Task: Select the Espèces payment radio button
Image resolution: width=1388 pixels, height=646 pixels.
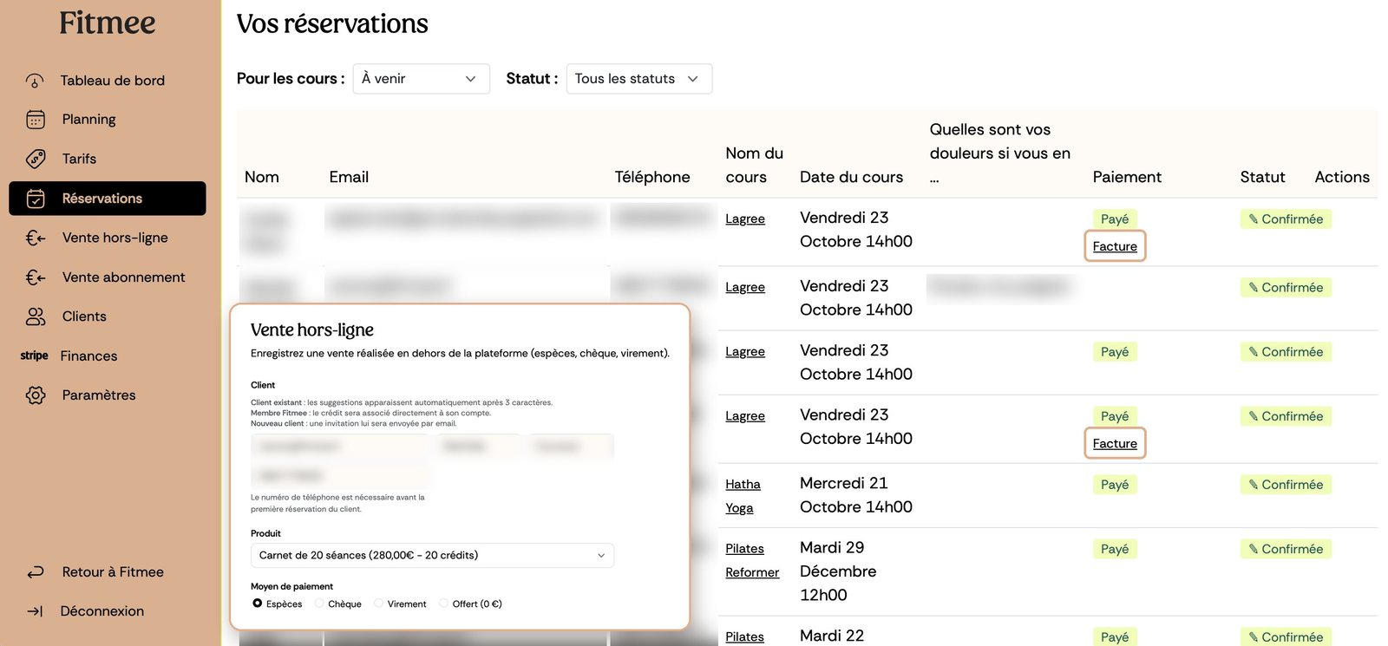Action: tap(258, 604)
